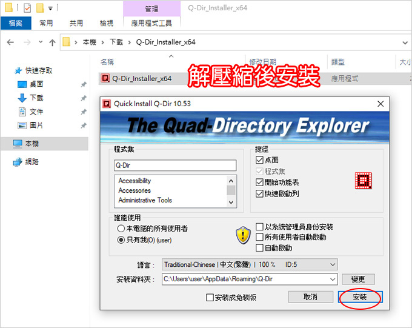This screenshot has height=328, width=412.
Task: Sort by the 名稱 column header
Action: click(x=107, y=62)
